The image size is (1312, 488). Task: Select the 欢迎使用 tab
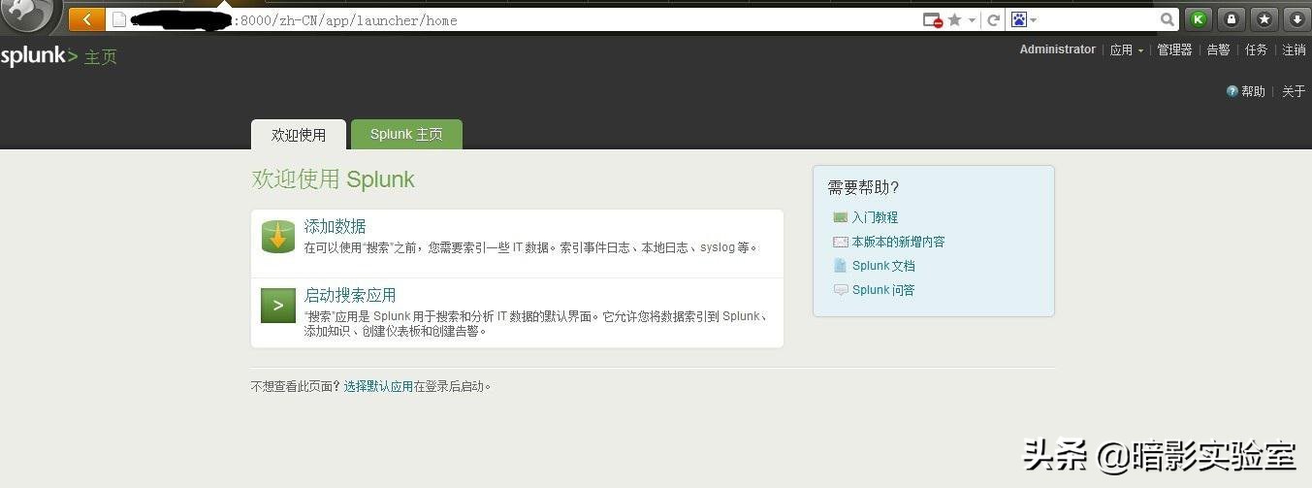pyautogui.click(x=299, y=135)
